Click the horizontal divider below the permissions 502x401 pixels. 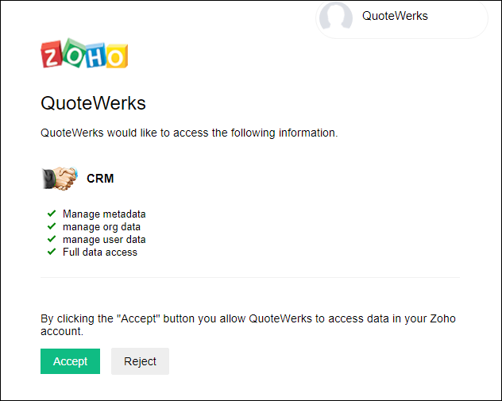(250, 278)
